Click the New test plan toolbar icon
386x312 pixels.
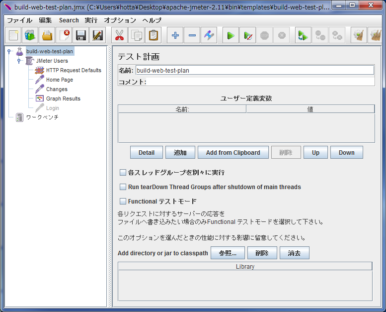coord(13,35)
